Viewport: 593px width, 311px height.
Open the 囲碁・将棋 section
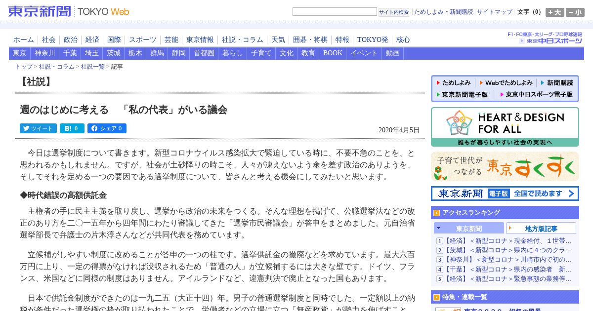310,39
